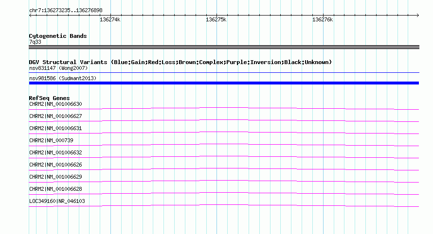This screenshot has height=234, width=433.
Task: Click the gray 7q33 cytogenetic band bar
Action: (224, 47)
